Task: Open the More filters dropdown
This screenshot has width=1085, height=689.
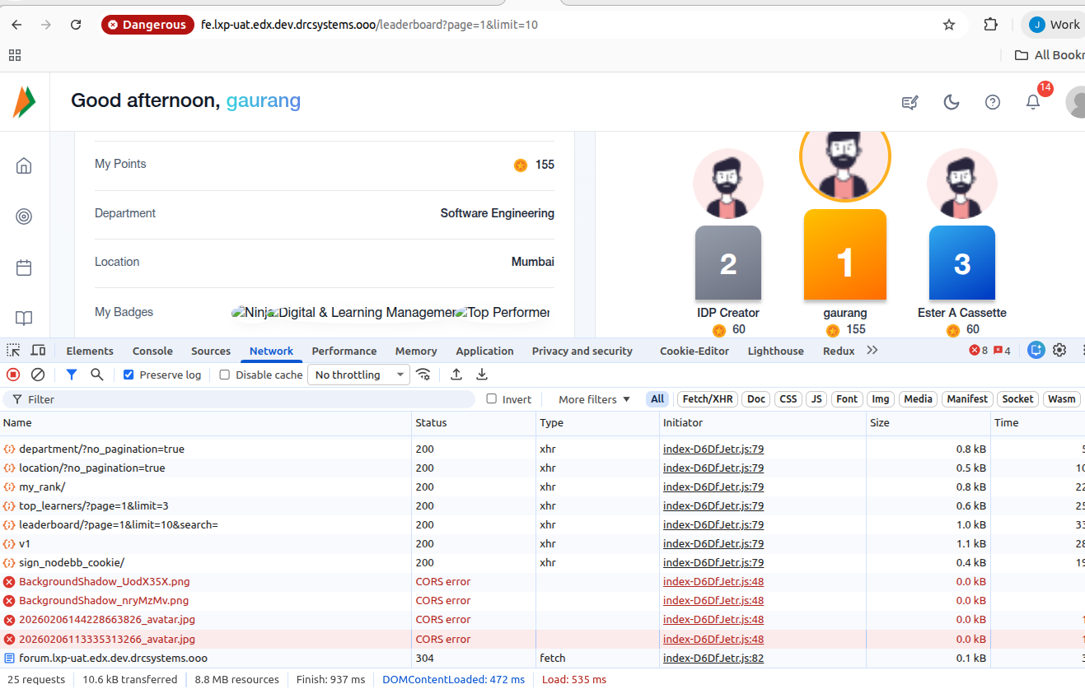Action: 594,399
